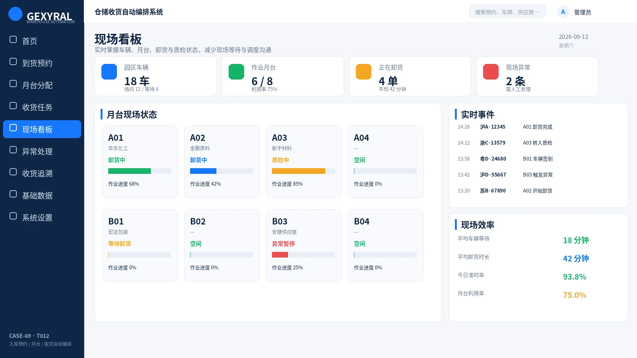Open 月台分配 in the sidebar
The image size is (637, 358).
pos(42,85)
